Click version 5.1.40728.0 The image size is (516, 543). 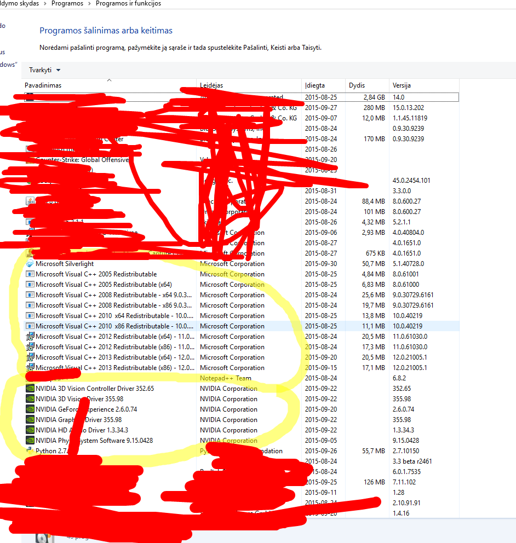pos(408,263)
